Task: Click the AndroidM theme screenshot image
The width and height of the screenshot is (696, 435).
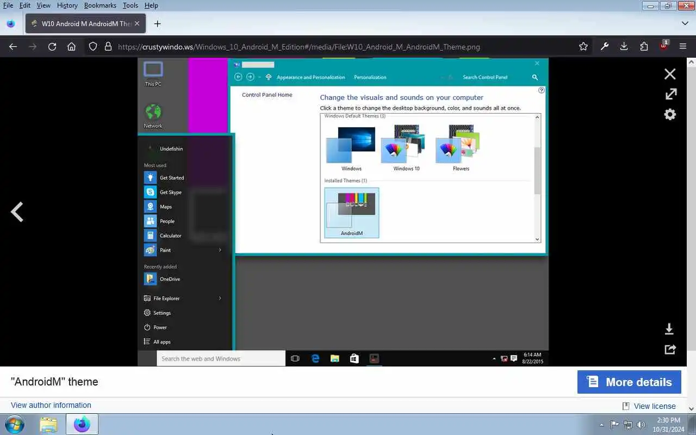Action: pyautogui.click(x=343, y=212)
